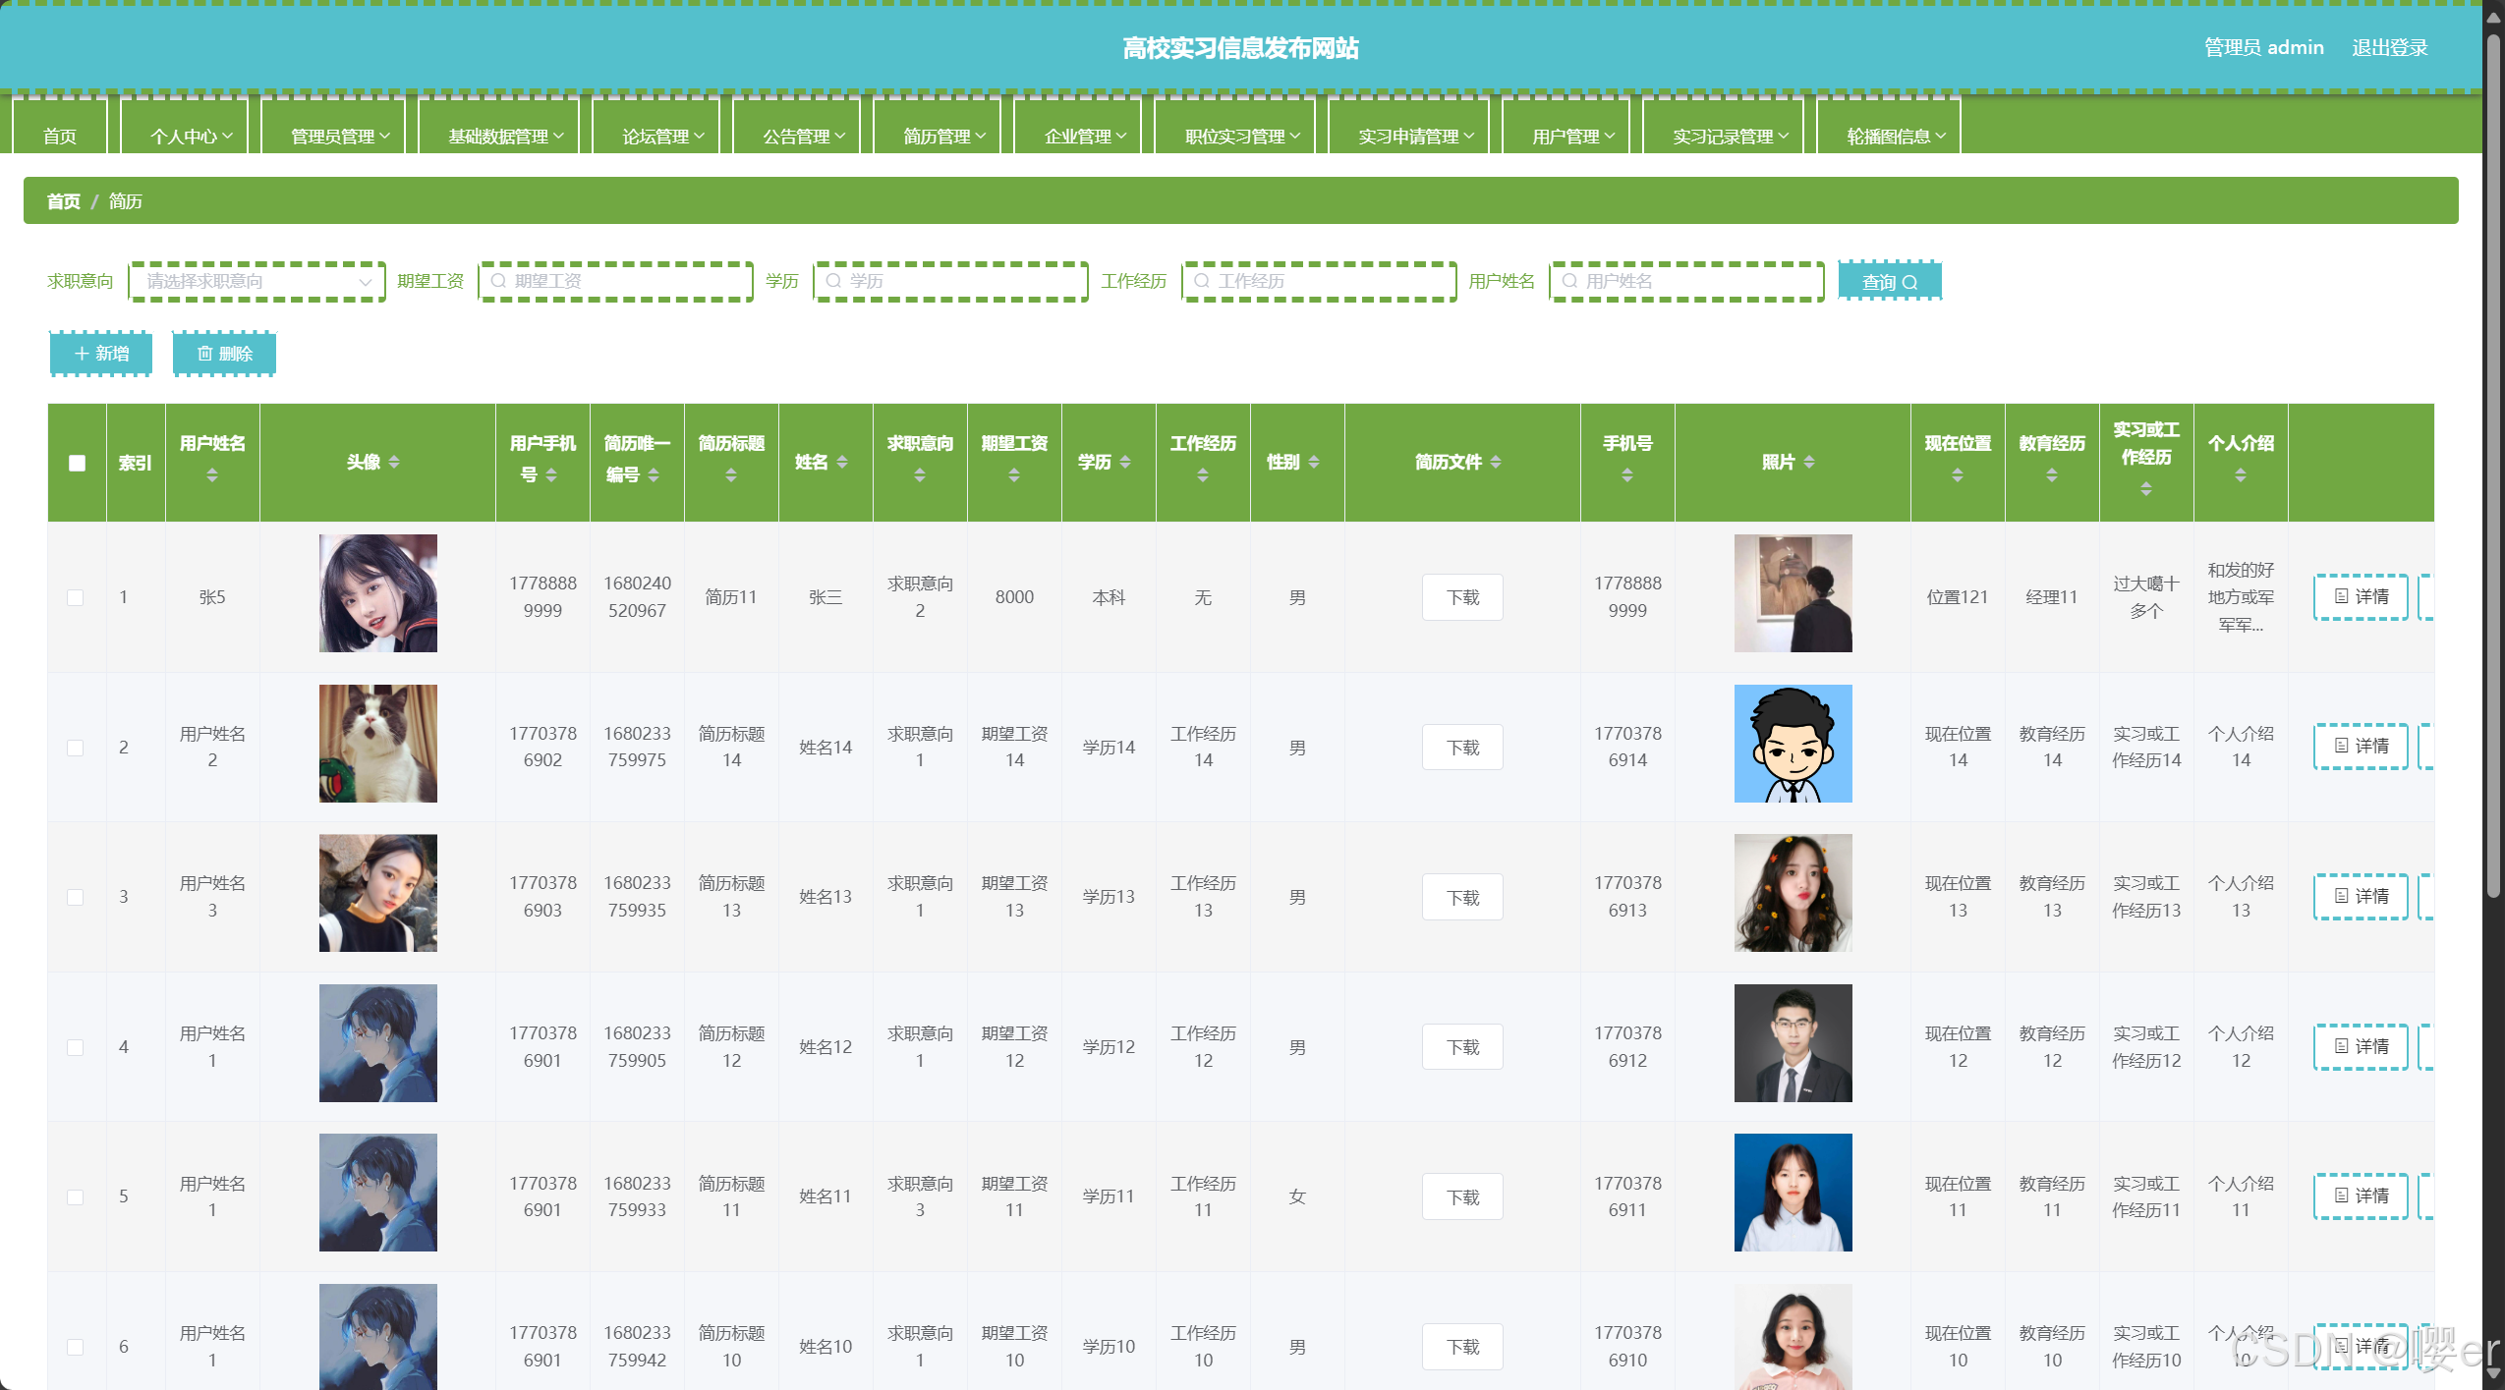Check the row checkbox for 张5
This screenshot has width=2505, height=1390.
[76, 597]
